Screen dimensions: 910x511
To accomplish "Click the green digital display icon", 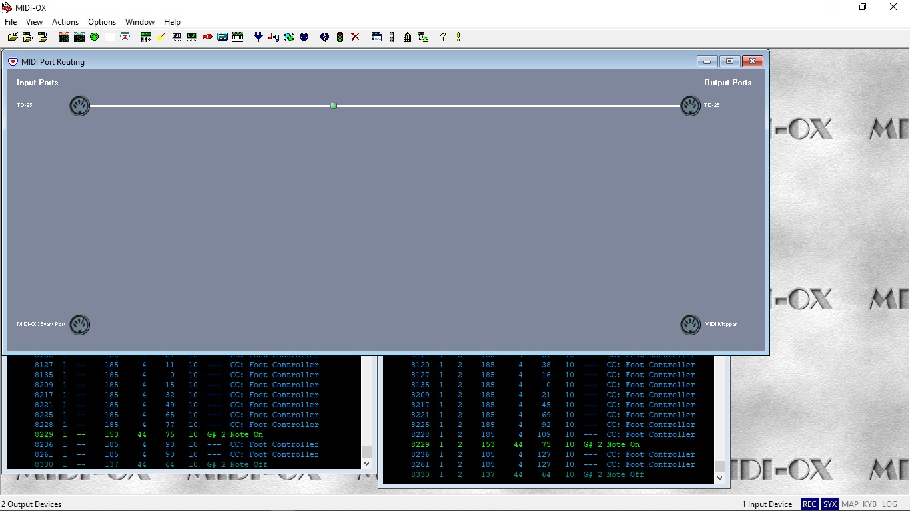I will pyautogui.click(x=192, y=37).
